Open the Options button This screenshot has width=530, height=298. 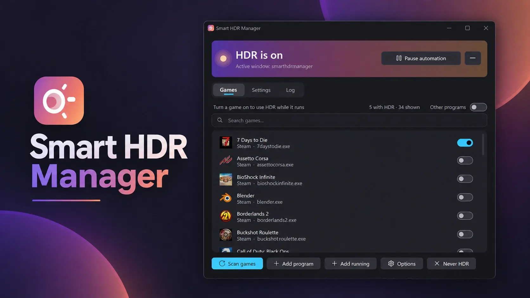(x=402, y=263)
